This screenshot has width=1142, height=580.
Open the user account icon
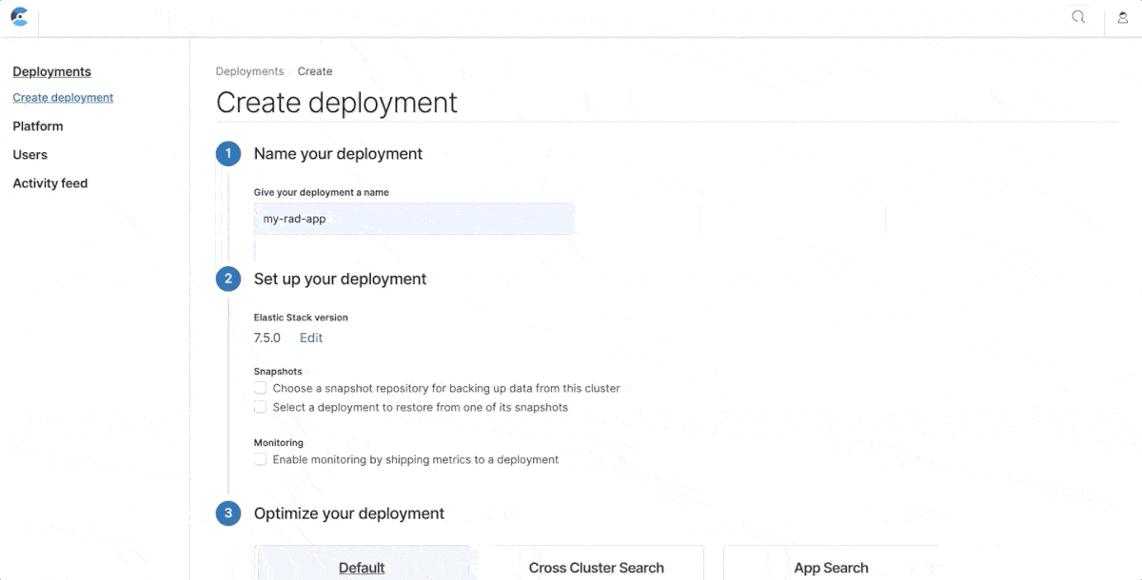1123,17
